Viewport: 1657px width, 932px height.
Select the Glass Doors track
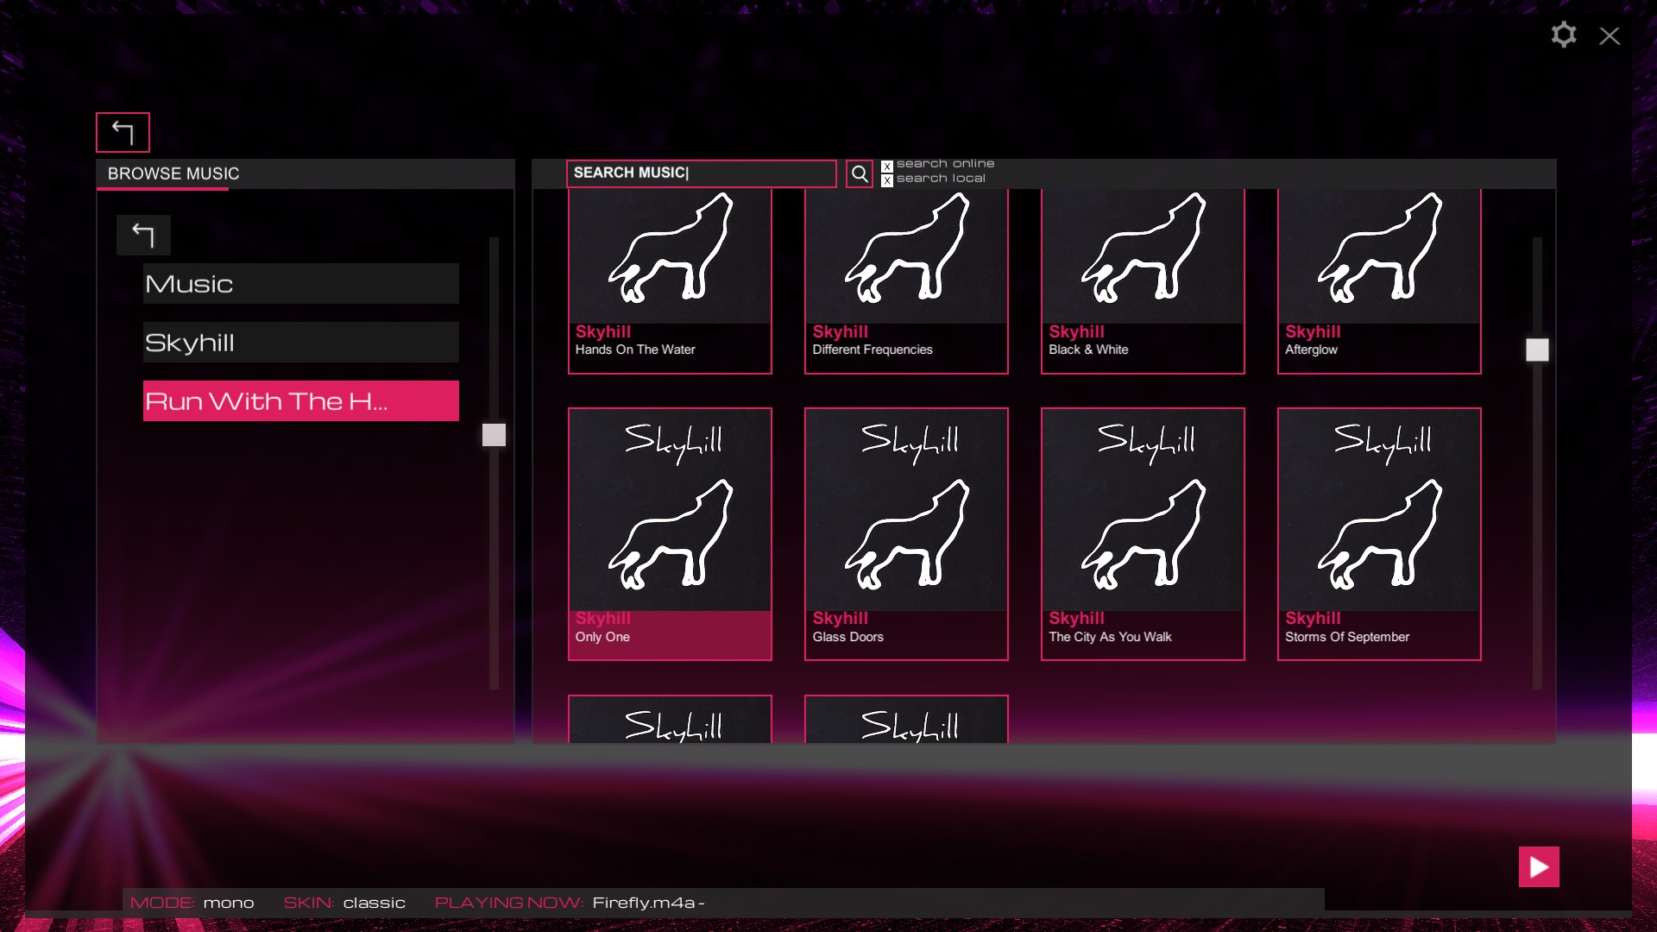tap(906, 534)
